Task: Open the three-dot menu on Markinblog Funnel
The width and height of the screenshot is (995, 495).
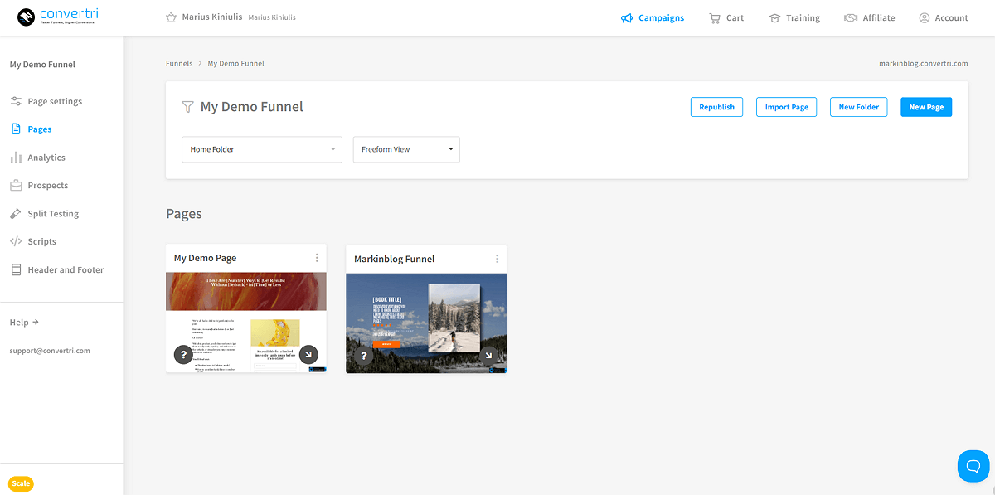Action: [x=497, y=259]
